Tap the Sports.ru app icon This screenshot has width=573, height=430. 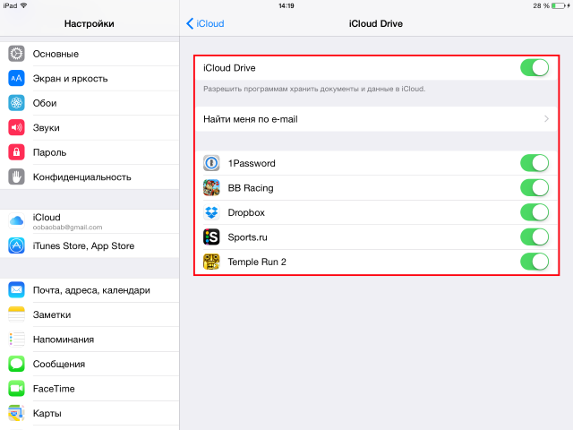pyautogui.click(x=211, y=236)
